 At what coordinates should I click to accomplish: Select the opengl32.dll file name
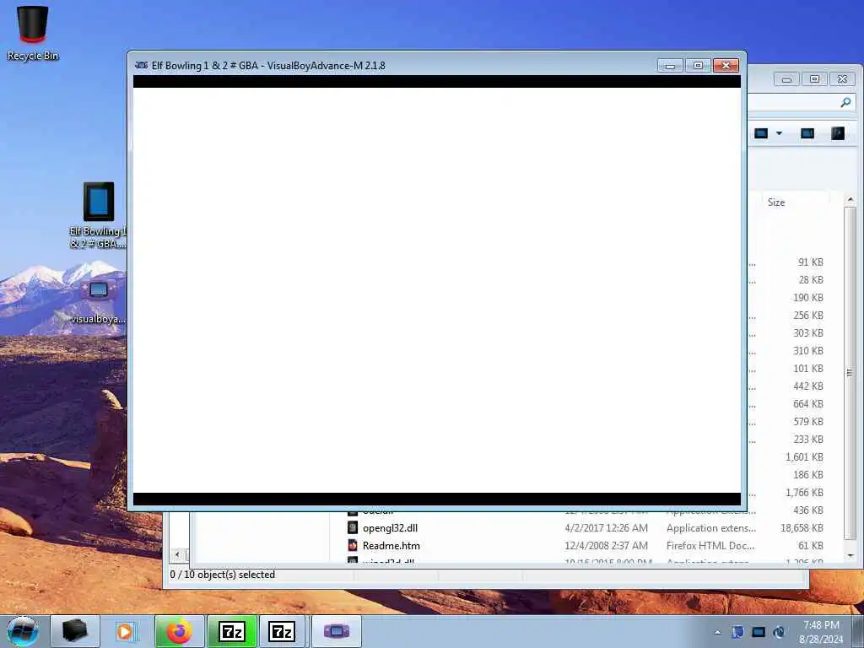point(390,528)
